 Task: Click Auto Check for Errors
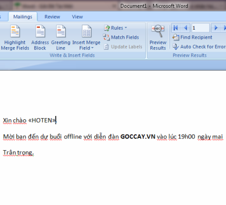point(199,46)
